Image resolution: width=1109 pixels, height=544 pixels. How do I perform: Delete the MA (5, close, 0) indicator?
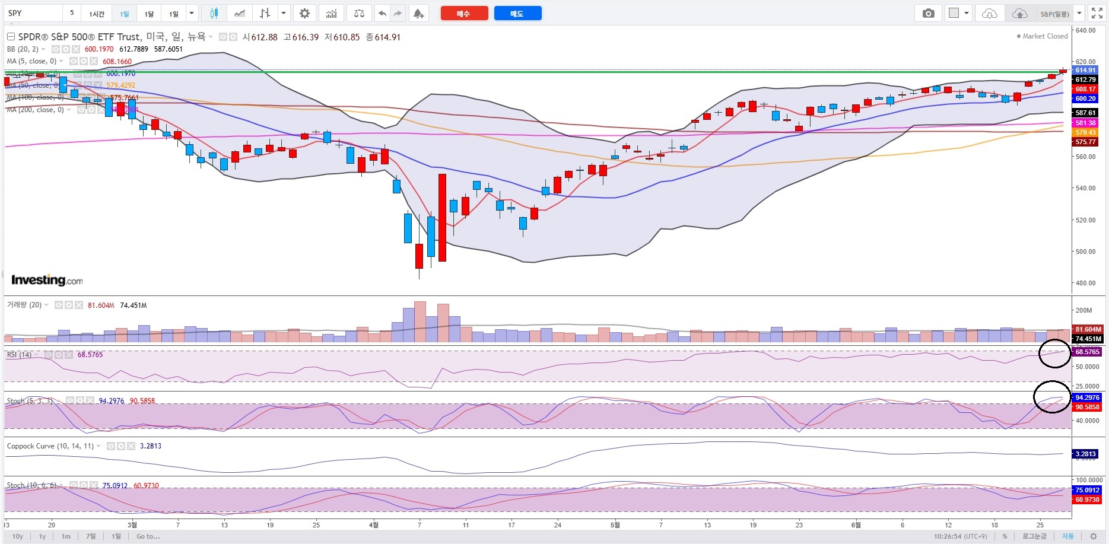coord(94,61)
